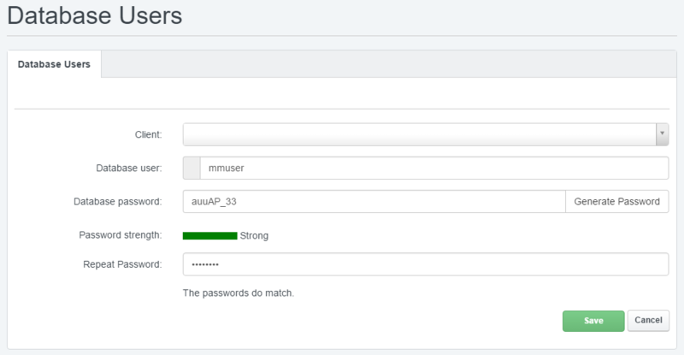684x355 pixels.
Task: Expand the Client dropdown arrow
Action: tap(662, 134)
